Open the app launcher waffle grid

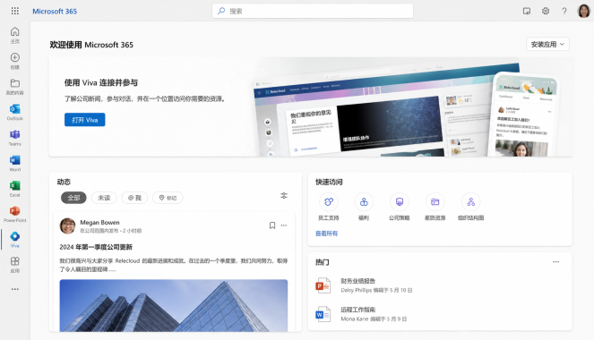click(x=14, y=11)
